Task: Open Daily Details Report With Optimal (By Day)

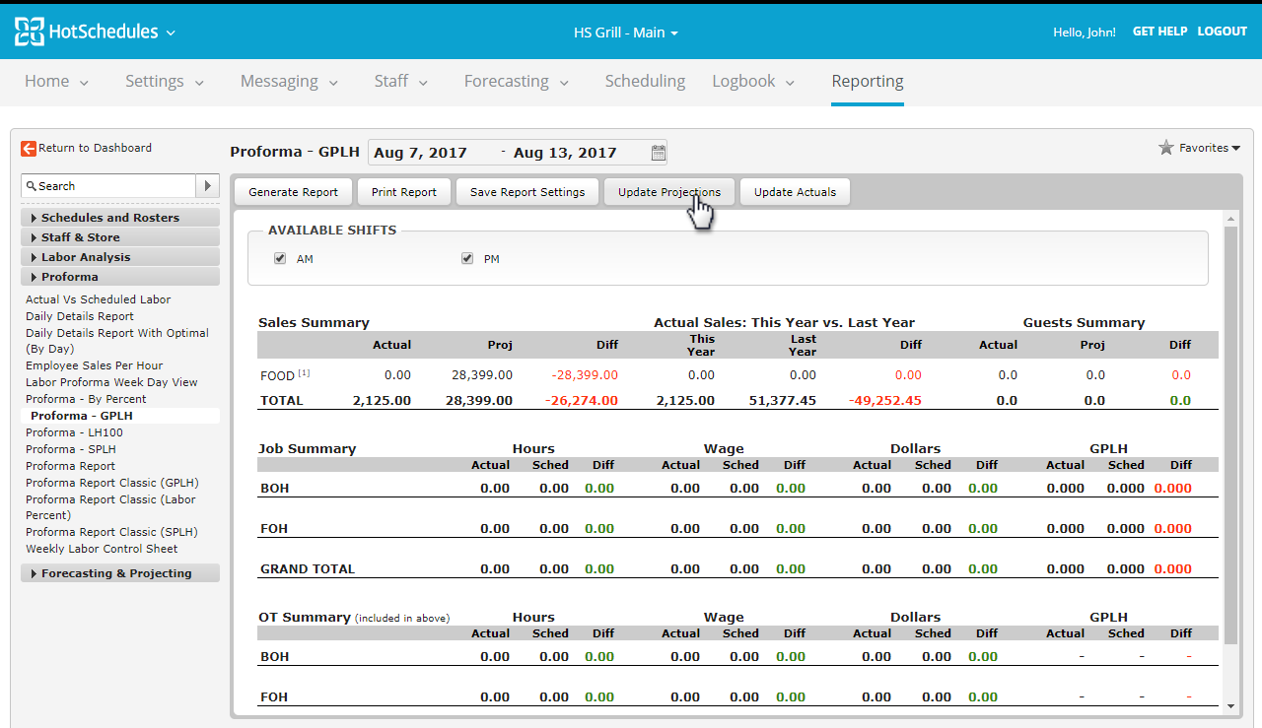Action: [117, 341]
